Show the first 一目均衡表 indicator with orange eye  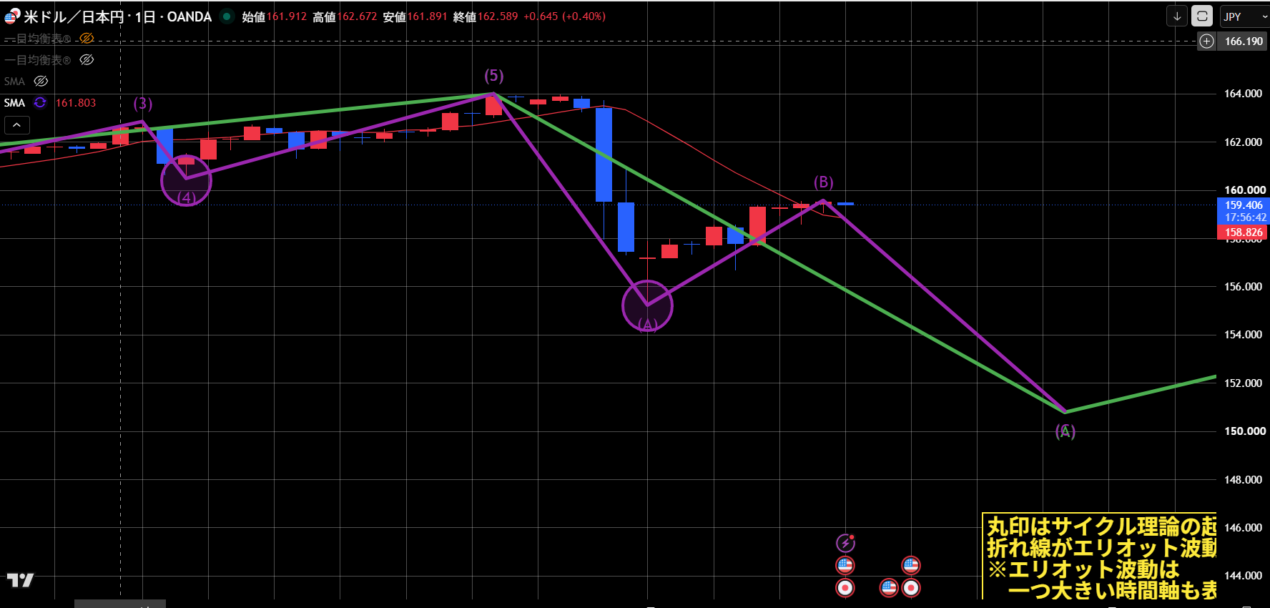[87, 38]
